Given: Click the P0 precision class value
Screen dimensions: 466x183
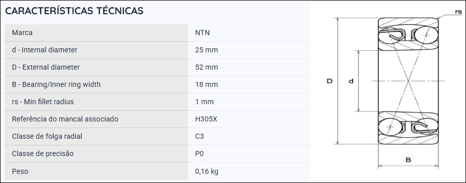Looking at the screenshot, I should pos(200,154).
